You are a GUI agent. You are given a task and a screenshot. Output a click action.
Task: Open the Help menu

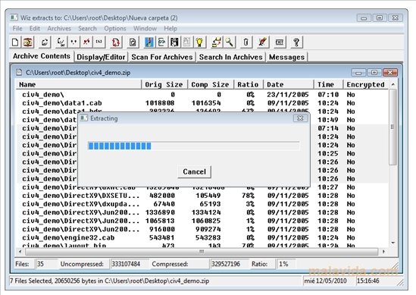click(x=170, y=28)
